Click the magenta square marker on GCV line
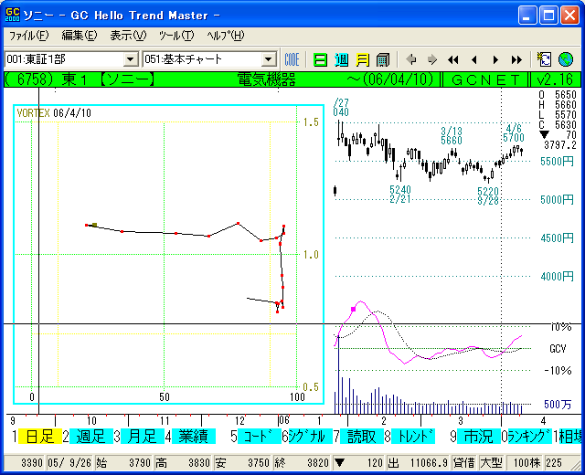The width and height of the screenshot is (585, 475). [354, 309]
